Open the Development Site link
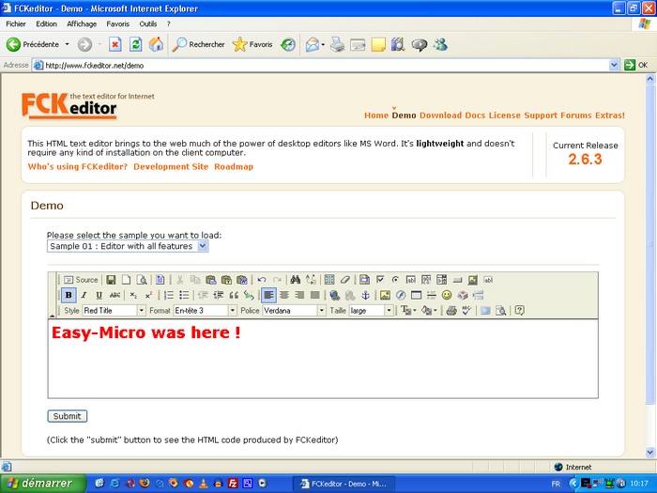 pos(171,167)
